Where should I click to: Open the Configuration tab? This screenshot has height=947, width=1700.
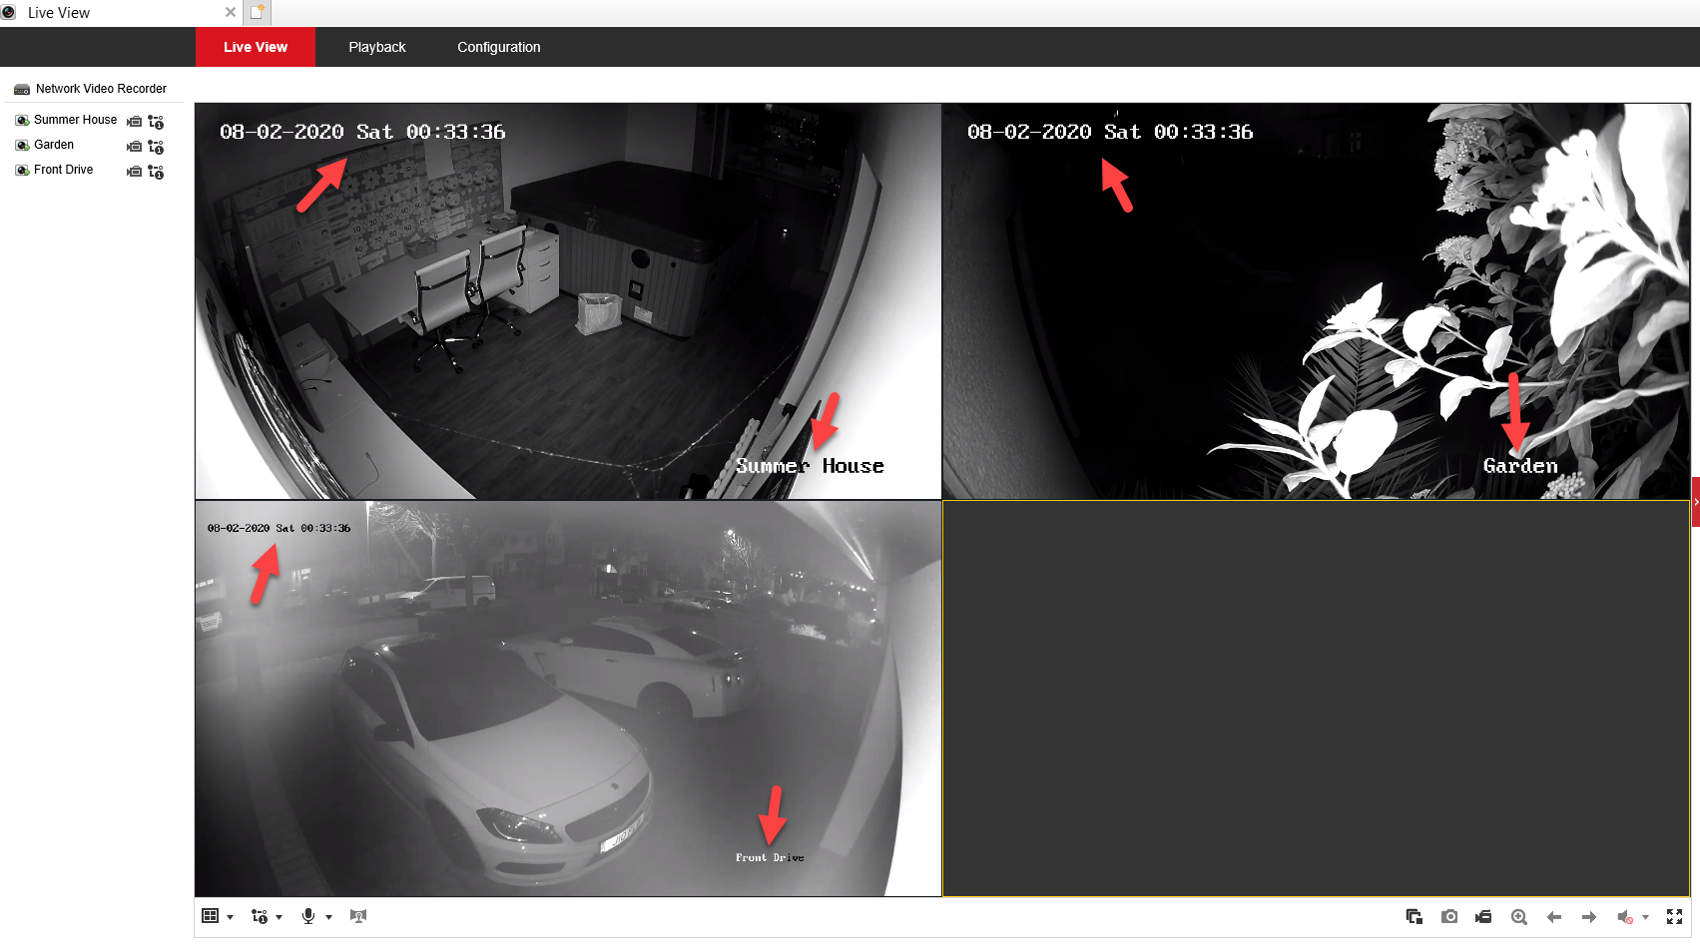[498, 47]
